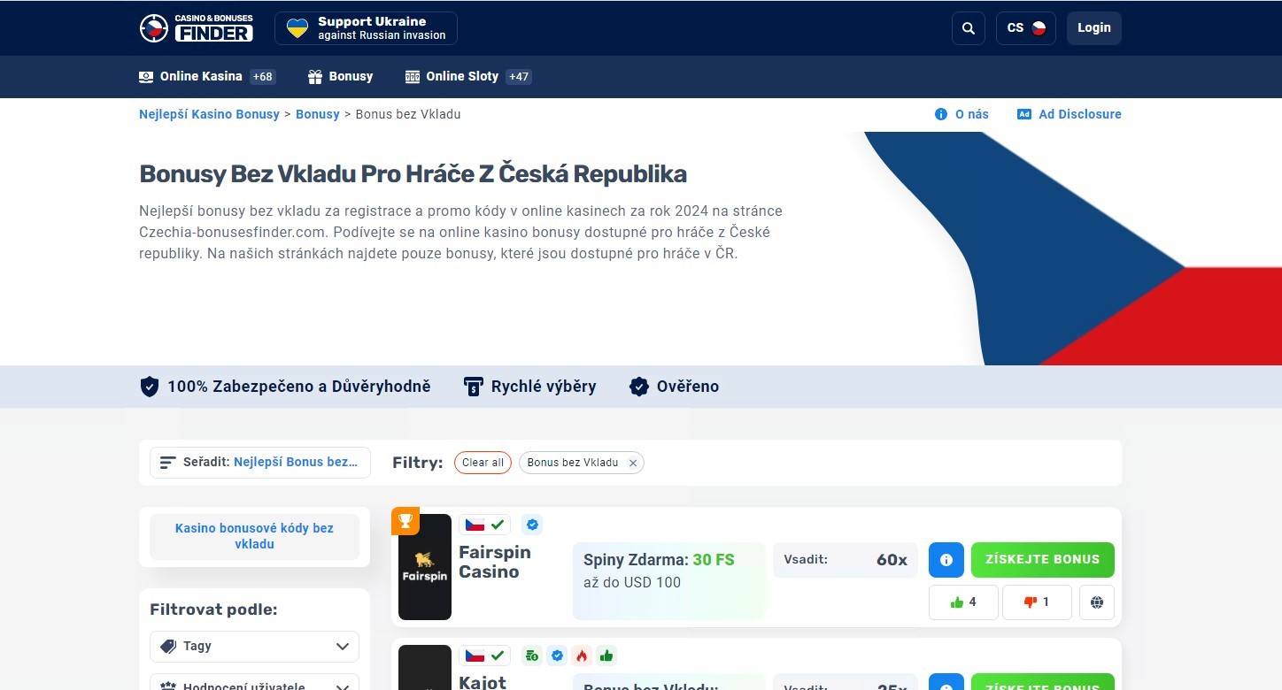Open the search magnifier icon
Screen dimensions: 1282x690
(x=969, y=28)
